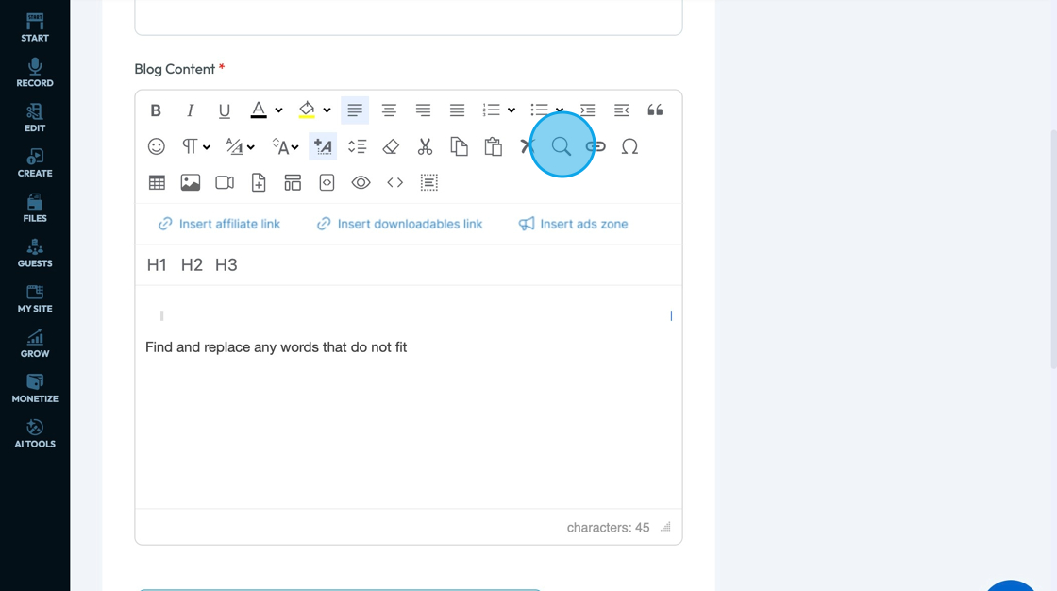The width and height of the screenshot is (1057, 591).
Task: Open the RECORD section in the sidebar
Action: point(35,73)
